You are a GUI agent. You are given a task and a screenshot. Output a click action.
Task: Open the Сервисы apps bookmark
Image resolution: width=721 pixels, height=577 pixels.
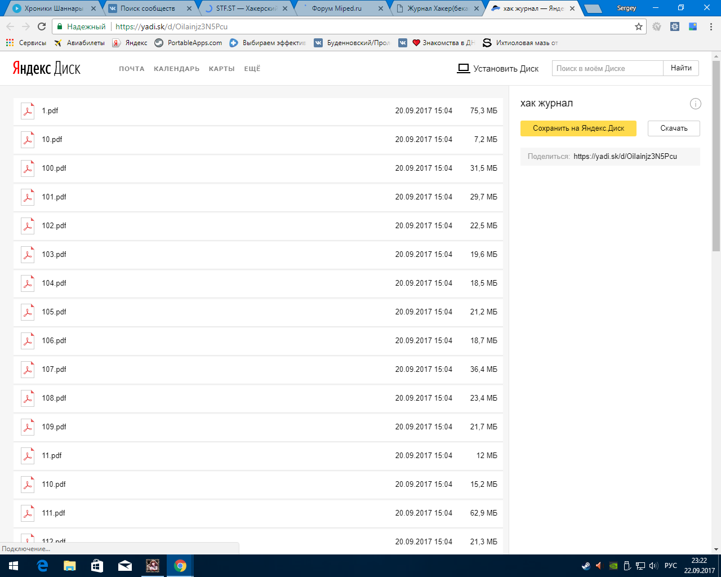click(x=26, y=43)
